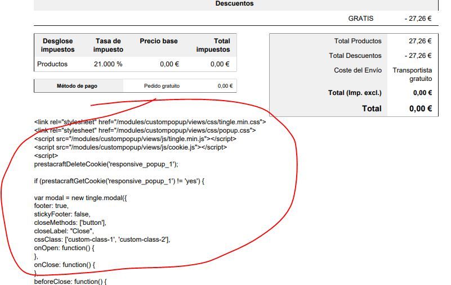The width and height of the screenshot is (451, 285).
Task: Click the Descuentos section header
Action: coord(234,3)
